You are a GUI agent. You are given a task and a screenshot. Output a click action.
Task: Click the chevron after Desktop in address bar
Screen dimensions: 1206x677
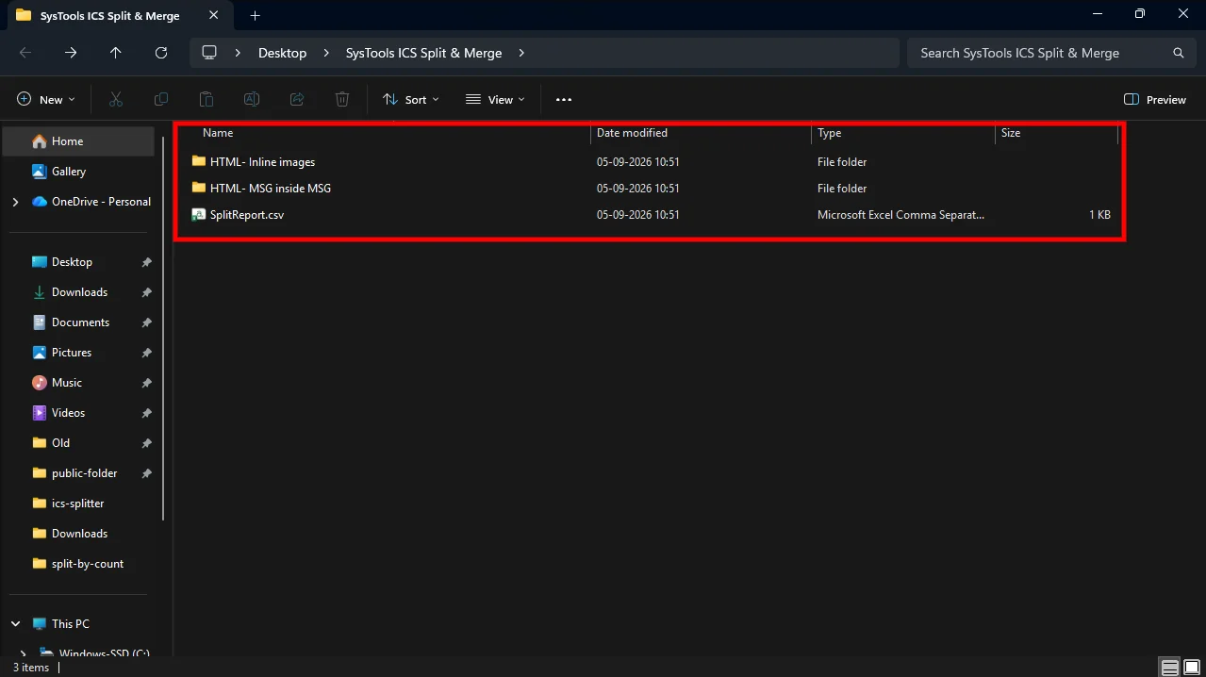[326, 53]
